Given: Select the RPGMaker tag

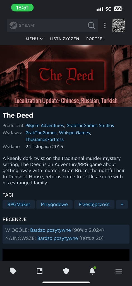Looking at the screenshot, I should coord(19,204).
